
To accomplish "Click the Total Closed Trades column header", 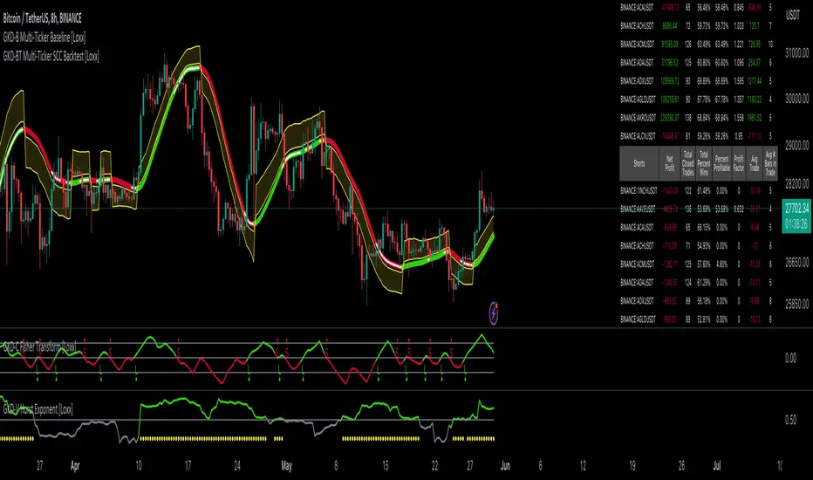I will (687, 163).
